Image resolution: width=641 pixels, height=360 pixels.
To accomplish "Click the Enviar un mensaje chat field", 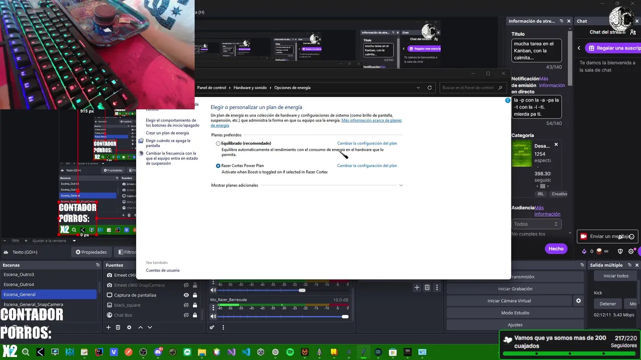I will pos(608,236).
